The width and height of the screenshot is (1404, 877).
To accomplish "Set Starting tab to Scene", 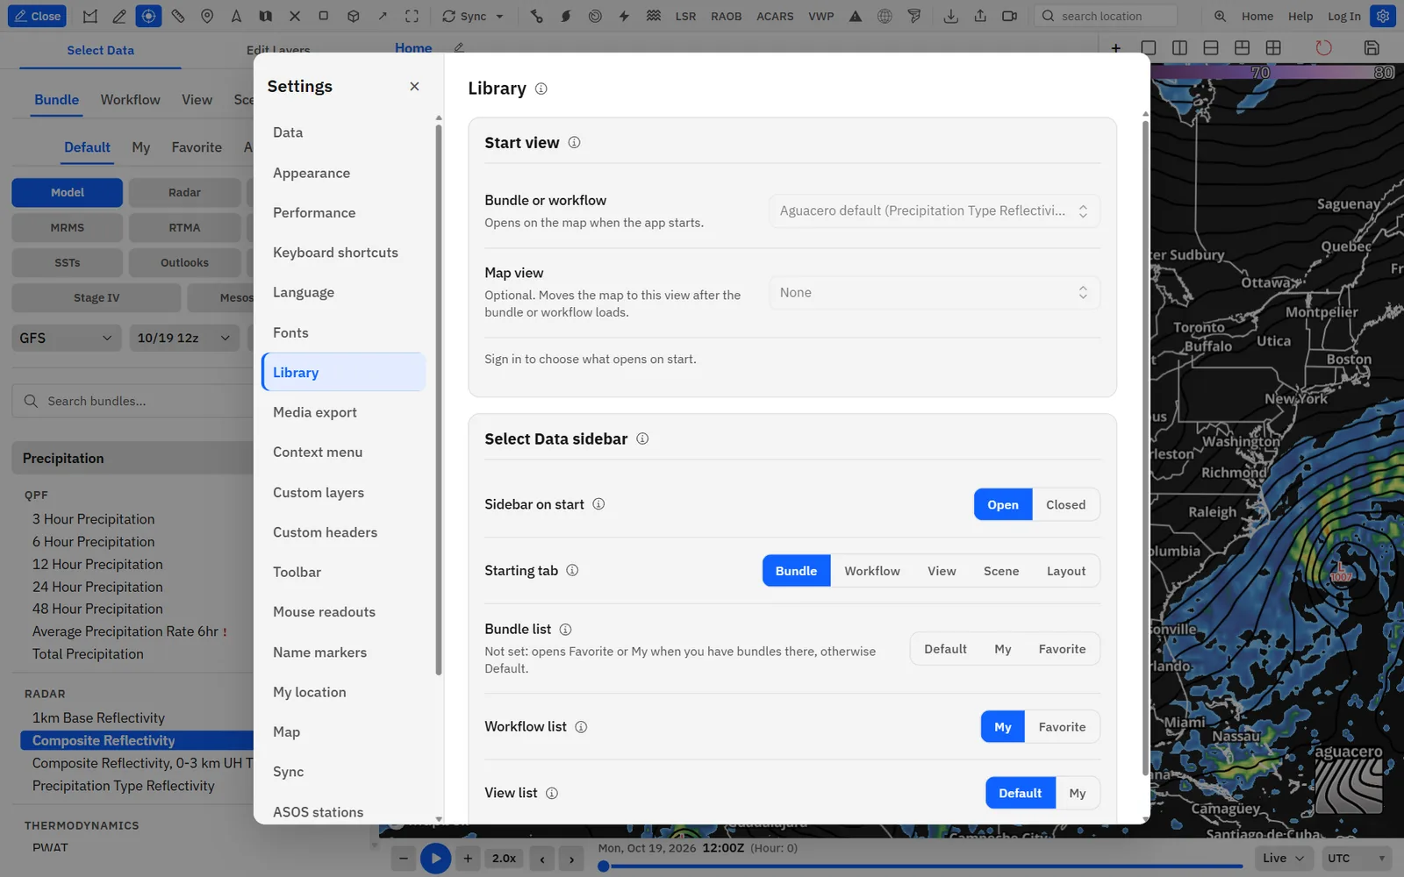I will (x=1001, y=571).
